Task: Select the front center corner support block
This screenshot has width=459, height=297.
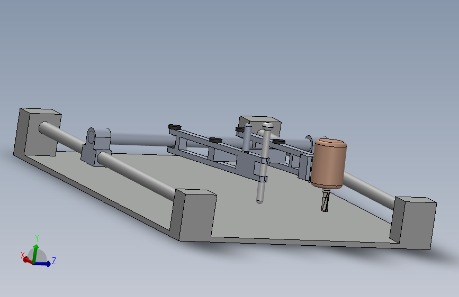Action: [x=194, y=215]
